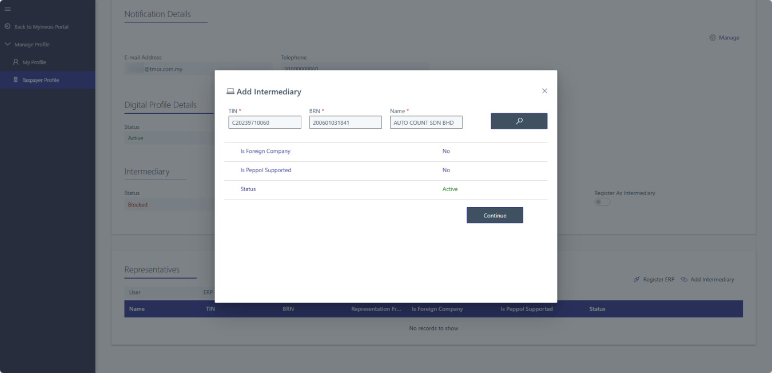
Task: Toggle the Register As Intermediary switch
Action: coord(602,202)
